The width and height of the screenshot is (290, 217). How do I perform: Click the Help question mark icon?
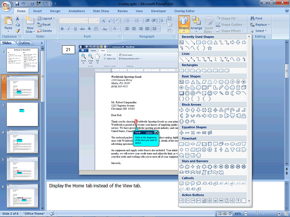[x=287, y=11]
